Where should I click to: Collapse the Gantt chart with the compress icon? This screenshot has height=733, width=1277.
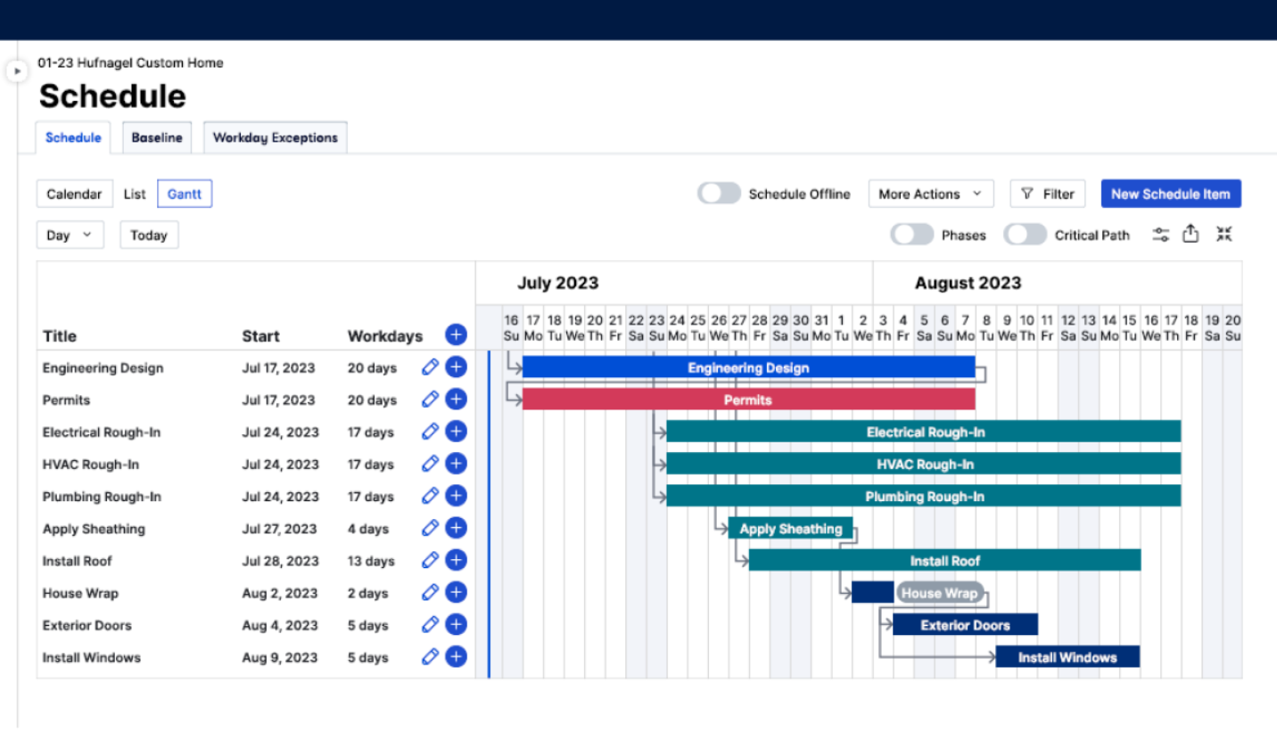1223,234
